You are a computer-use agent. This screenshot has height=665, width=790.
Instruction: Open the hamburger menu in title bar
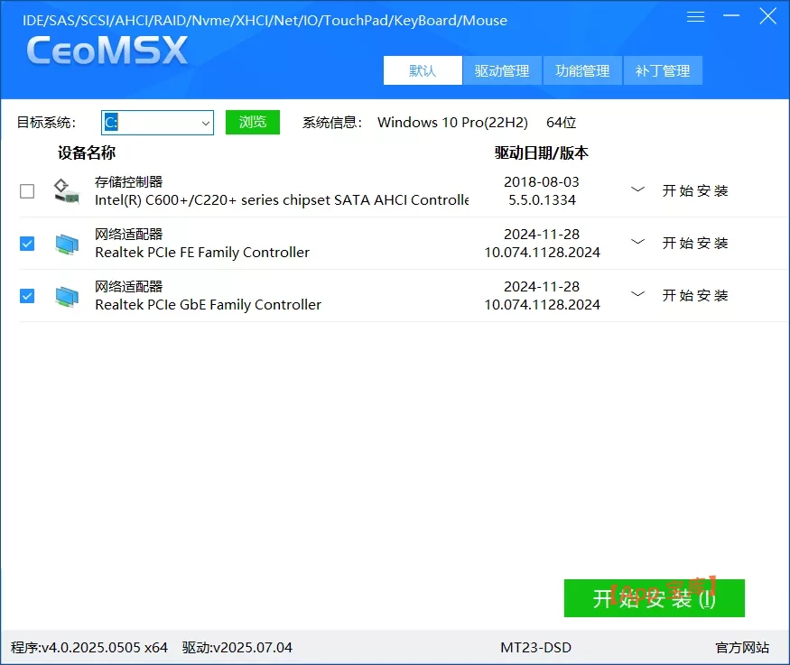click(695, 17)
